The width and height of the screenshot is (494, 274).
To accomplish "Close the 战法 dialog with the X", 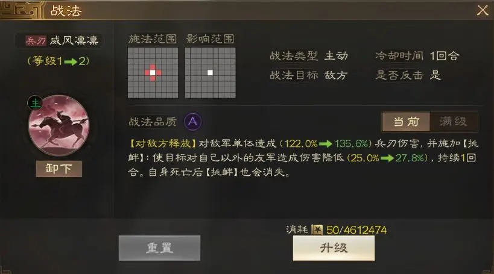I will click(483, 10).
